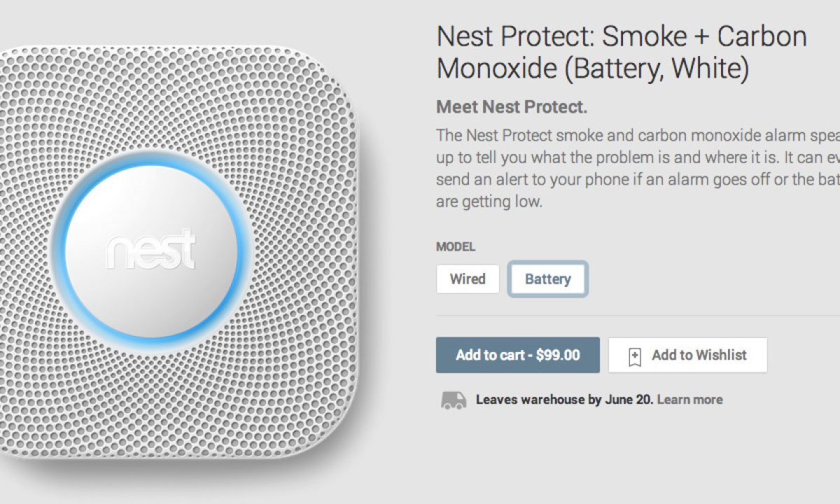Click the MODEL label above the options

(455, 246)
